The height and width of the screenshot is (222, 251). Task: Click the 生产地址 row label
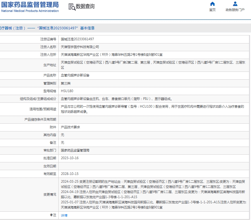click(50, 65)
